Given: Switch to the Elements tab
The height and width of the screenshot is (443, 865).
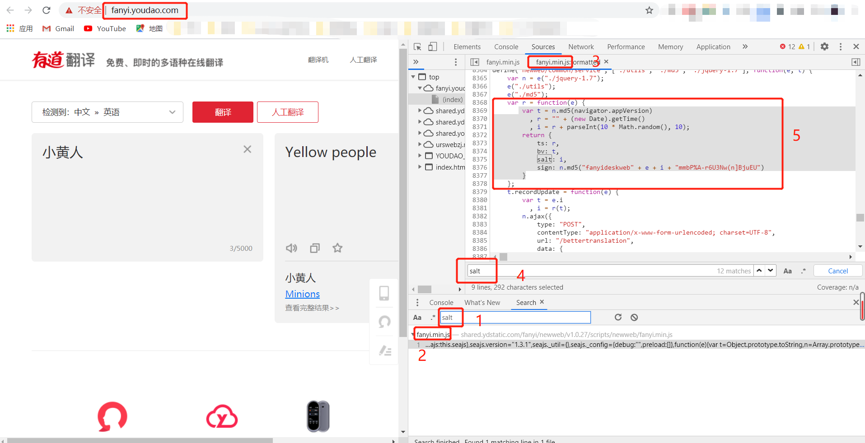Looking at the screenshot, I should click(x=467, y=47).
